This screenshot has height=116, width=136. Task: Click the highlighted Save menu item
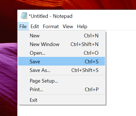(62, 61)
